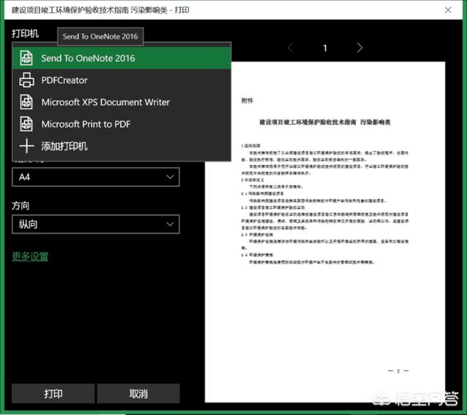The height and width of the screenshot is (415, 467).
Task: Choose the 添加打印机 text entry
Action: (x=64, y=146)
